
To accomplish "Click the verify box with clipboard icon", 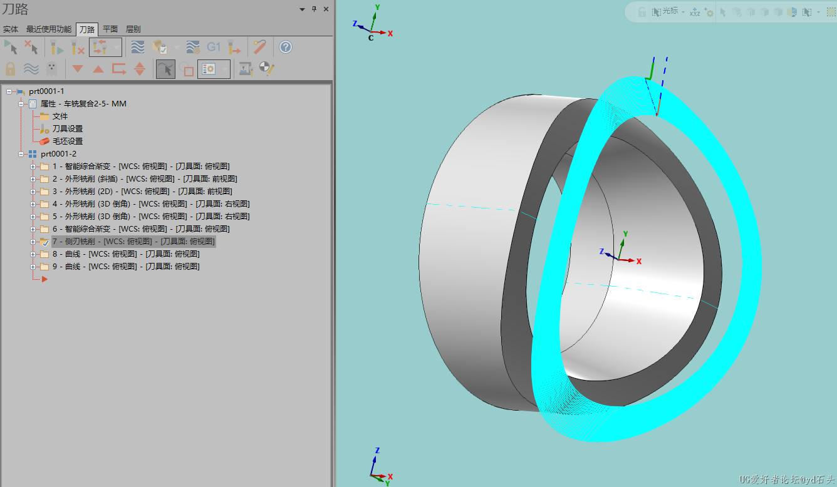I will pos(160,47).
